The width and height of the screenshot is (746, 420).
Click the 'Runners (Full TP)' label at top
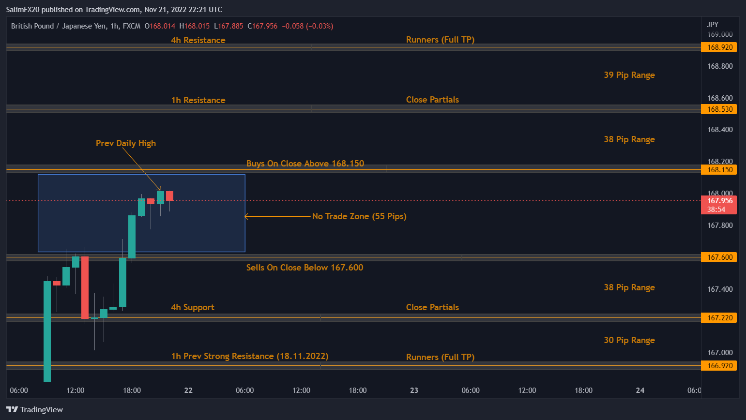(x=440, y=40)
